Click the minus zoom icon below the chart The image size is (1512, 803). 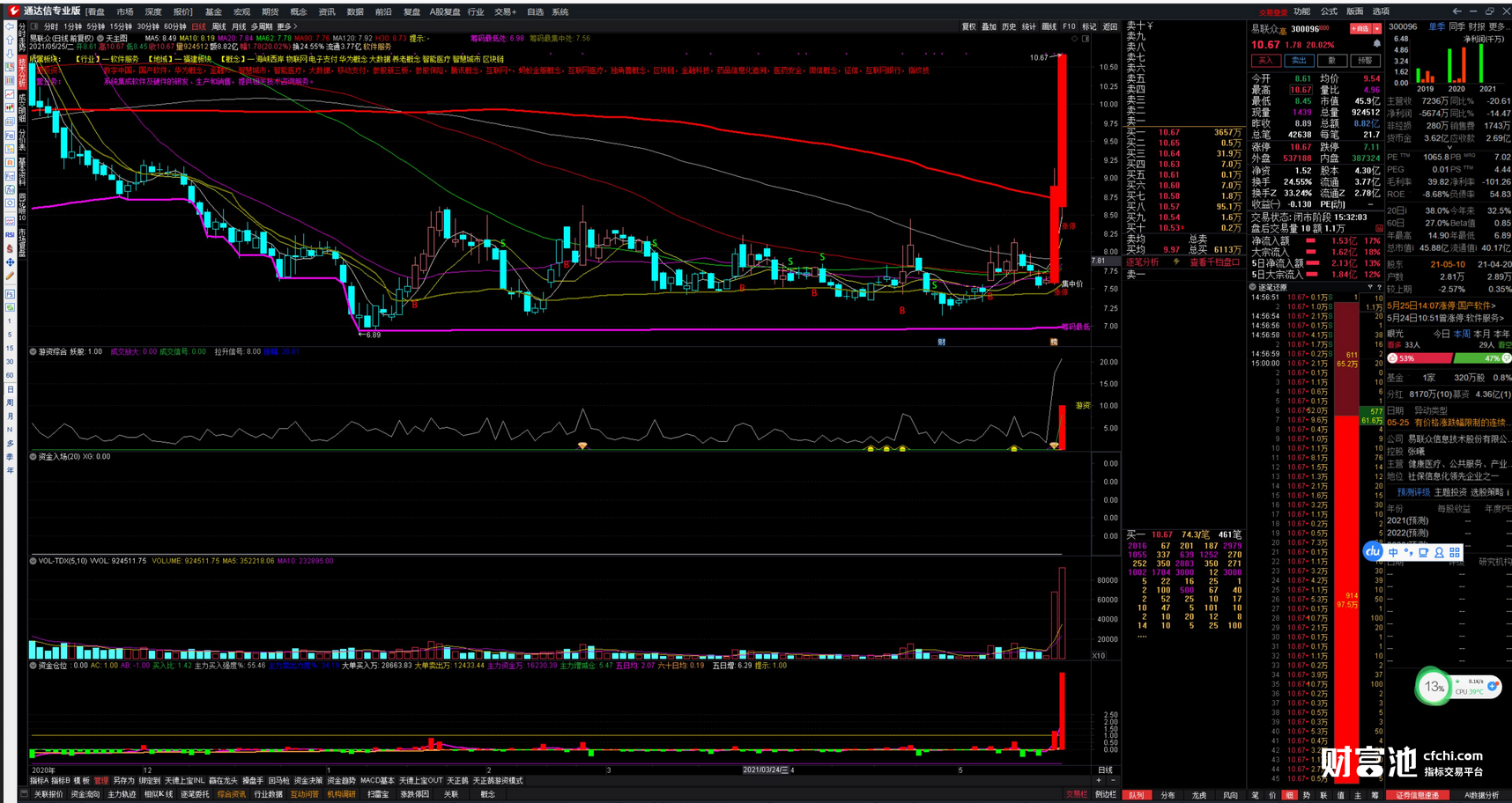pos(1112,780)
